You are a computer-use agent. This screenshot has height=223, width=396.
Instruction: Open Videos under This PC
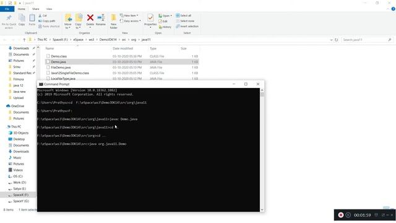click(18, 170)
